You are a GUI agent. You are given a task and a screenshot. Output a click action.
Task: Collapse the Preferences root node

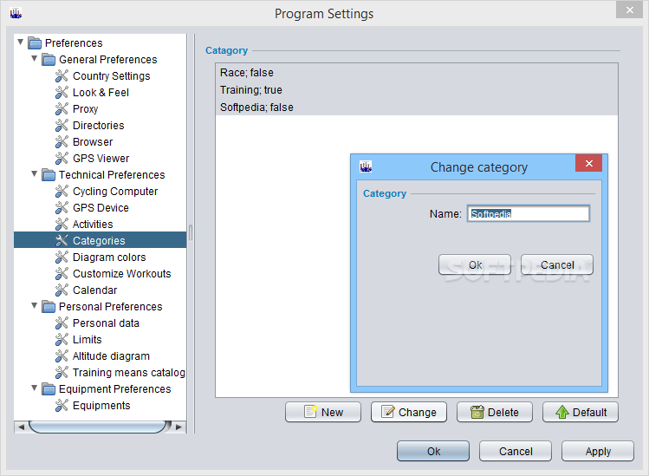[x=20, y=42]
